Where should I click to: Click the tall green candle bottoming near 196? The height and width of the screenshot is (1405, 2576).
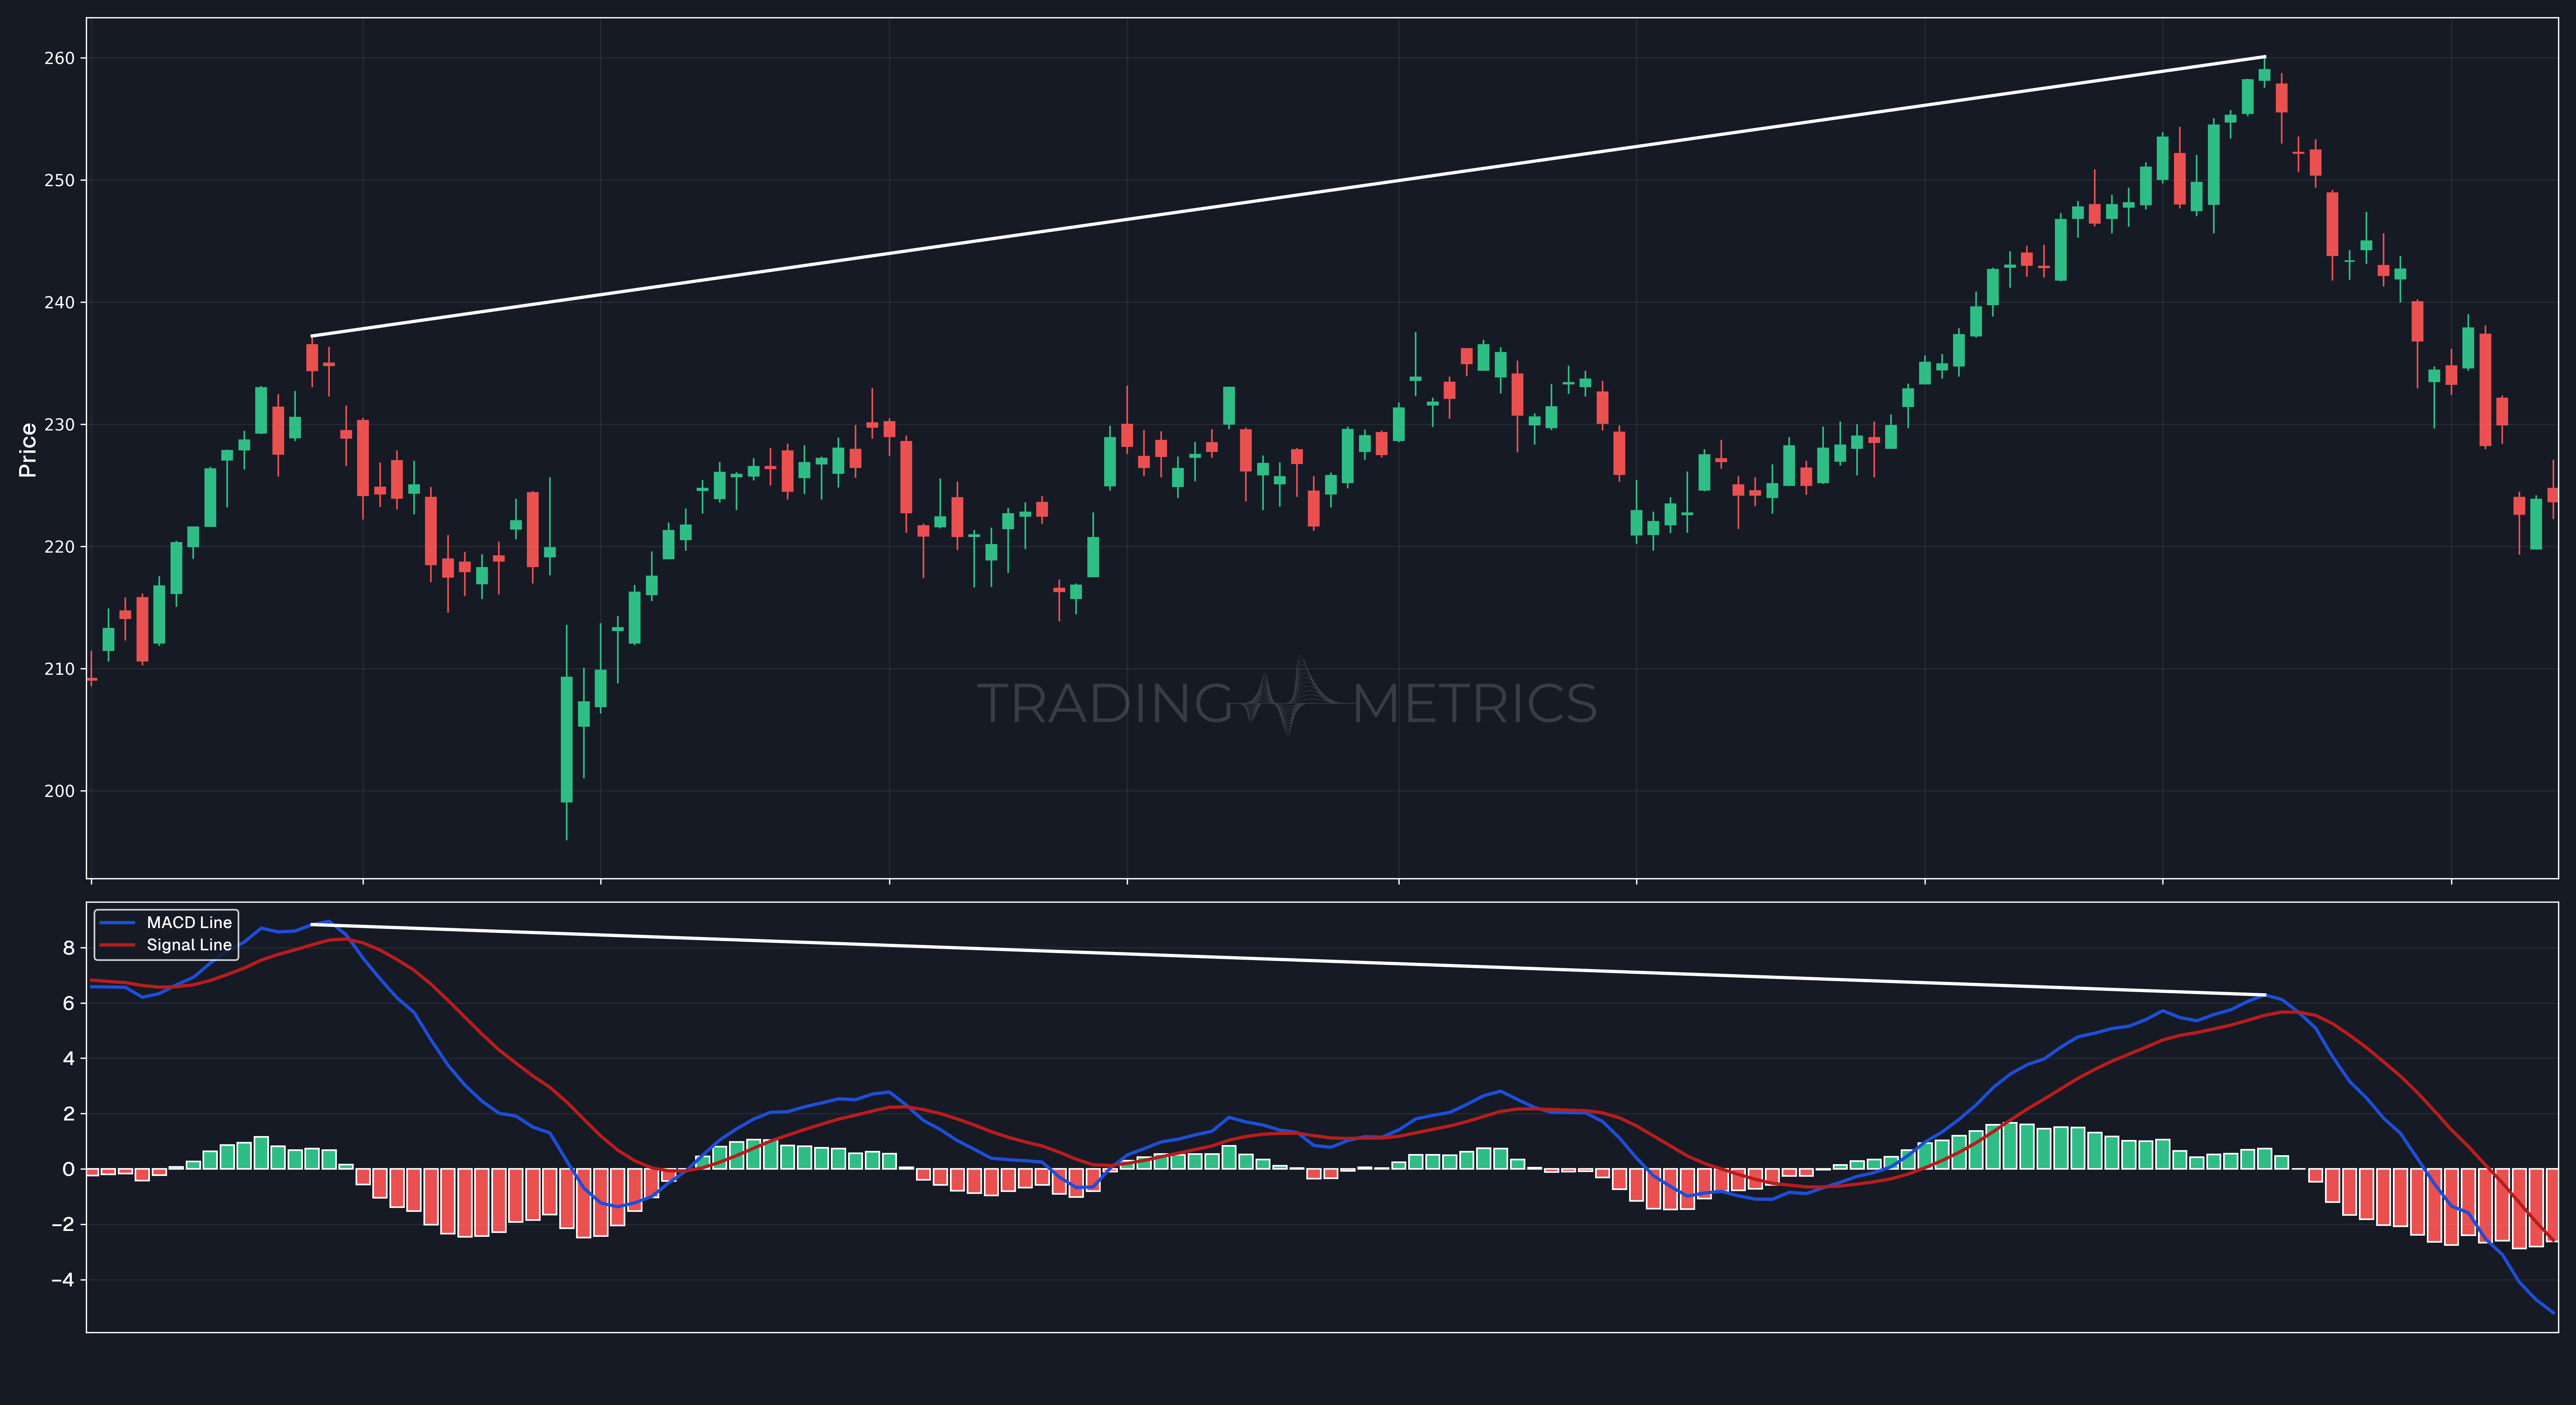[x=567, y=739]
